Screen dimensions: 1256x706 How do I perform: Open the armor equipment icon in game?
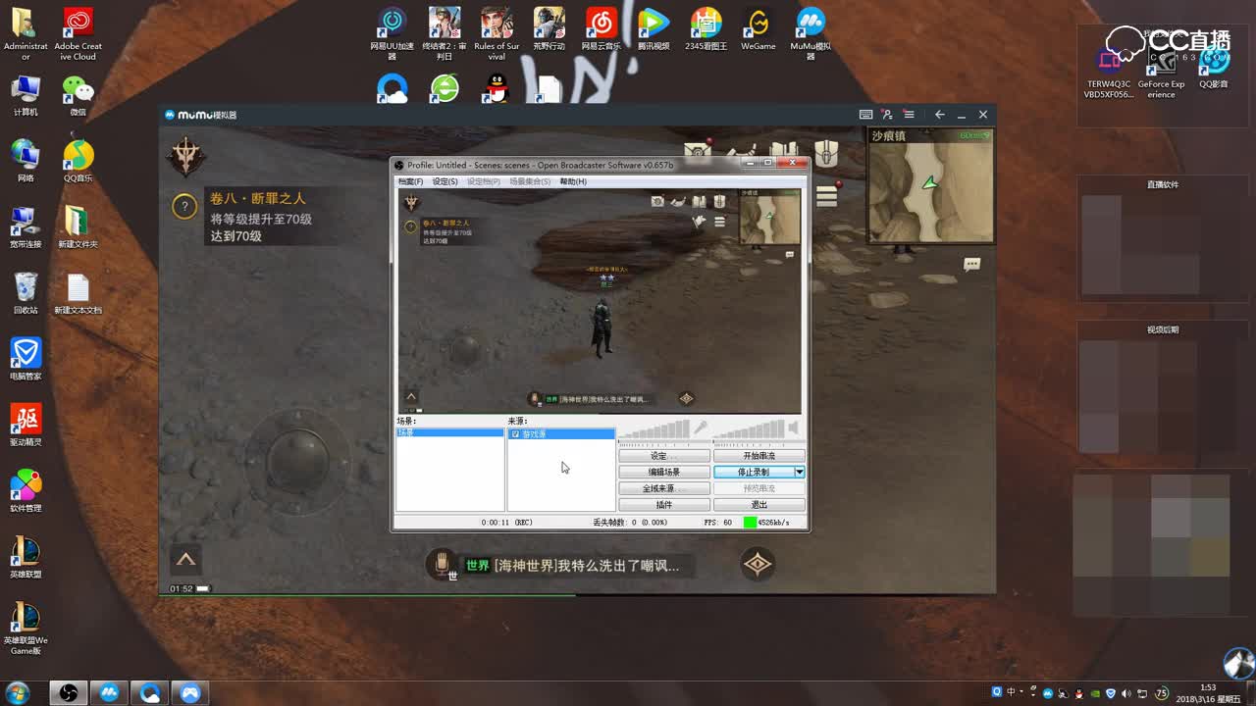(x=826, y=152)
